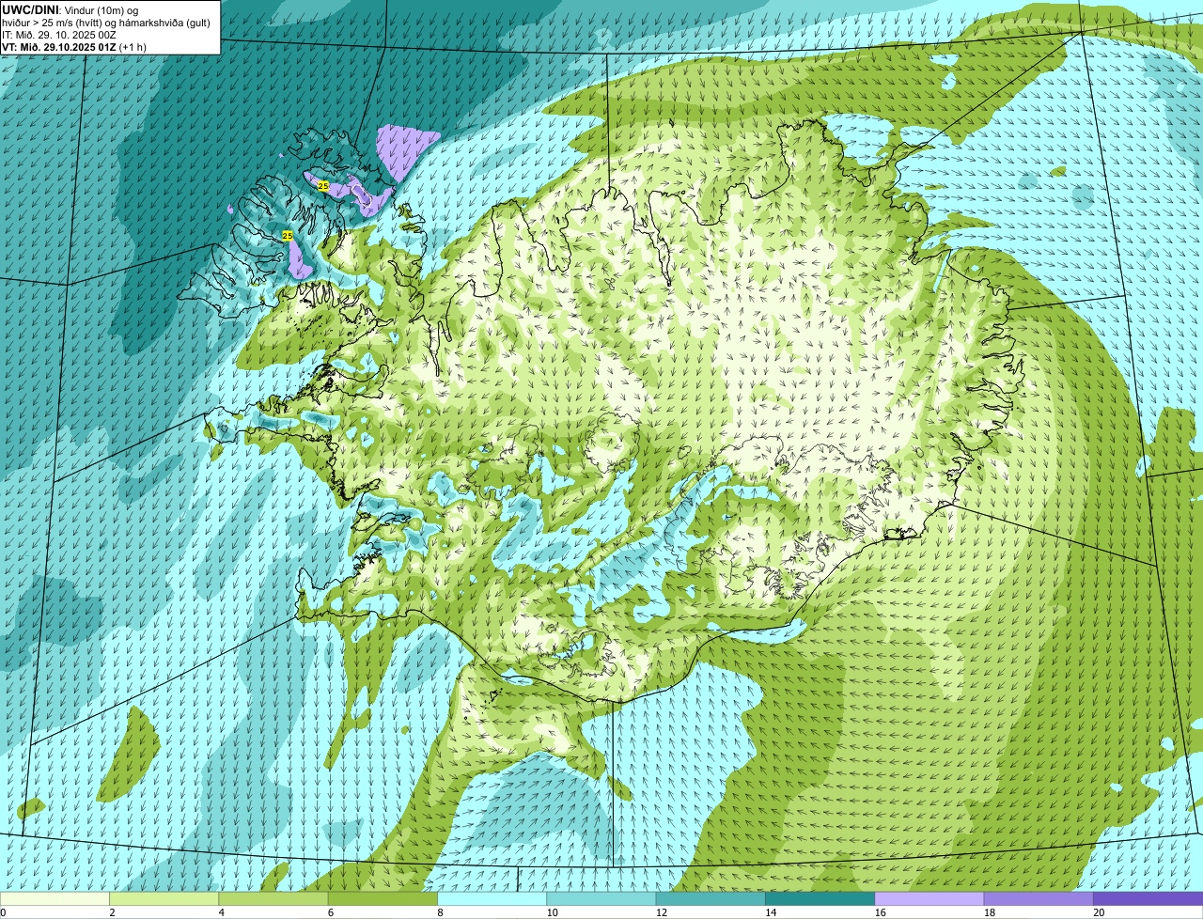This screenshot has width=1203, height=919.
Task: Click the 'UWC/DINI' title text in legend box
Action: pyautogui.click(x=28, y=9)
